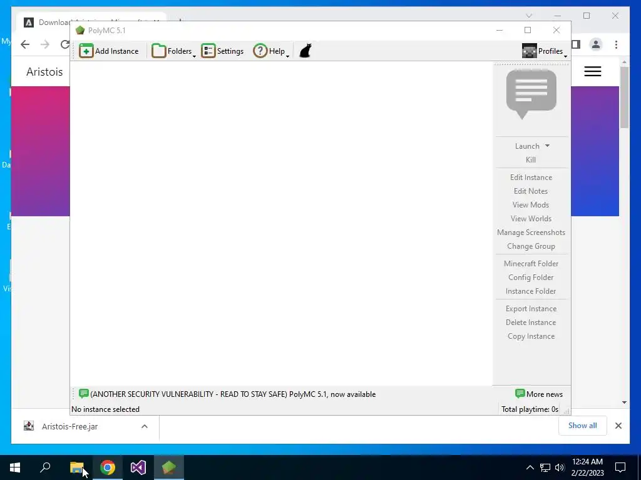641x480 pixels.
Task: Open File Explorer from taskbar
Action: [x=77, y=467]
